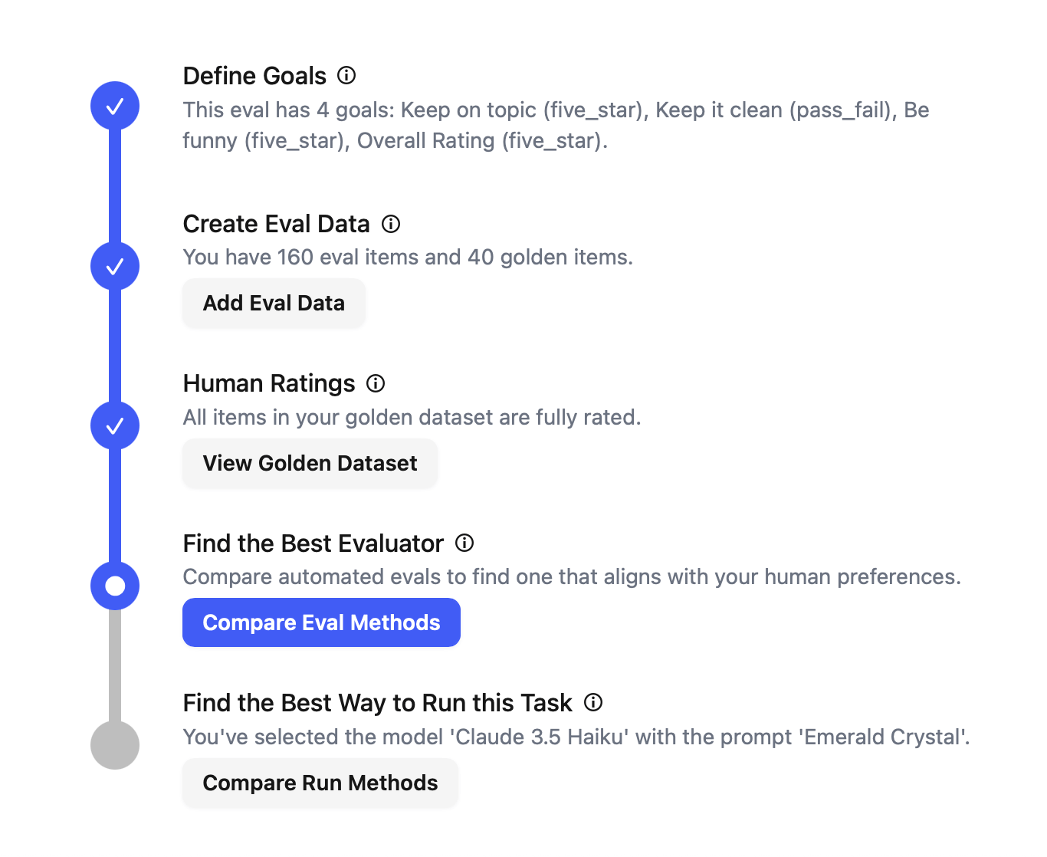Click the blue progress line between steps
This screenshot has height=857, width=1047.
point(115,186)
